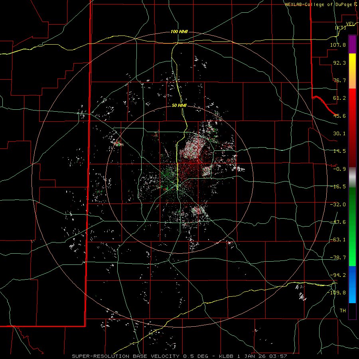Pick the purple segment of the color bar

[x=352, y=44]
